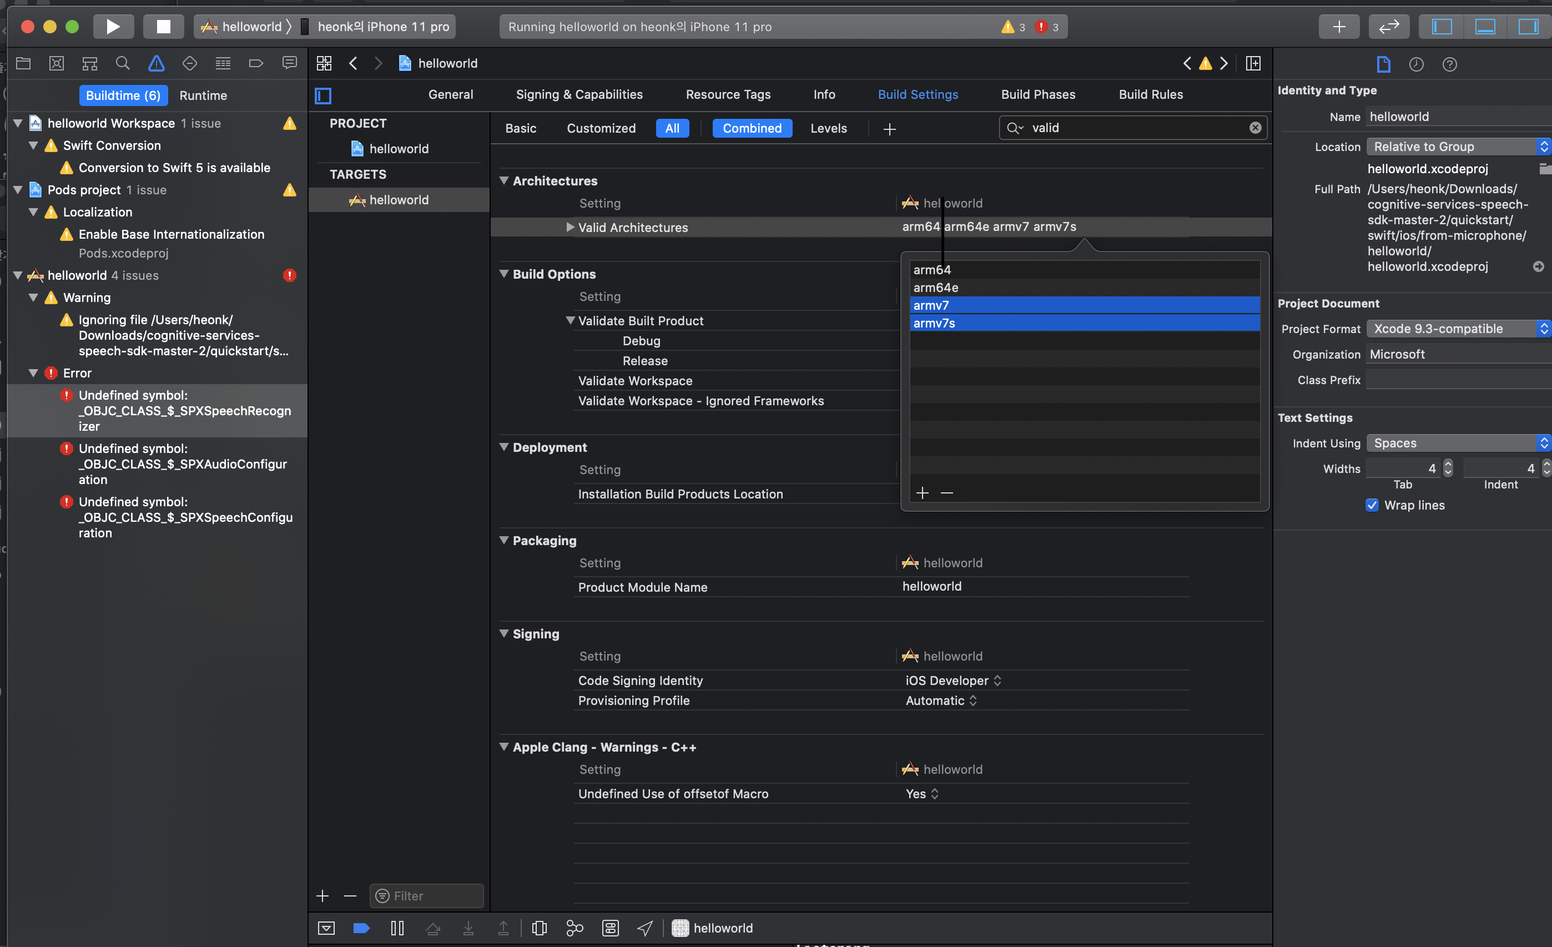Open the Source Control navigator icon
Viewport: 1552px width, 947px height.
coord(57,63)
